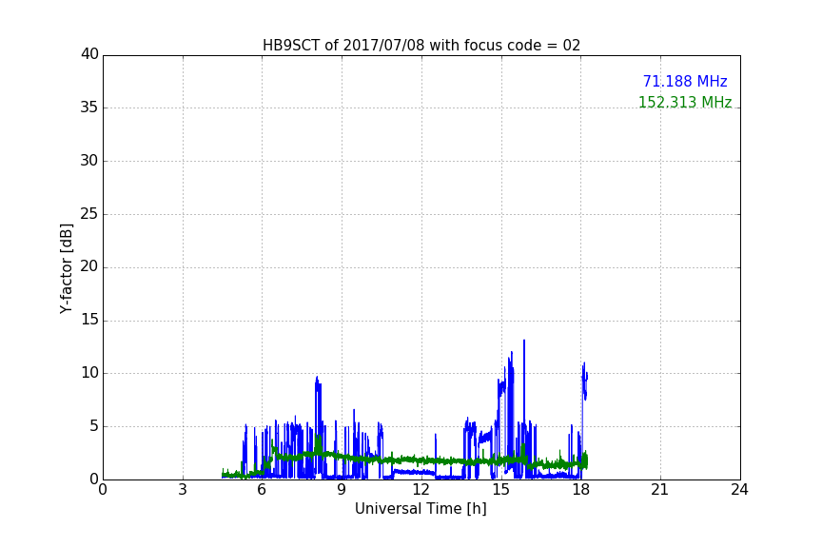The image size is (822, 548).
Task: Click the y-axis tick label '20'
Action: click(x=89, y=266)
